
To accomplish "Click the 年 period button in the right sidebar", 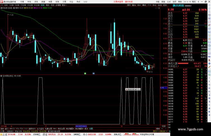I will (209, 115).
